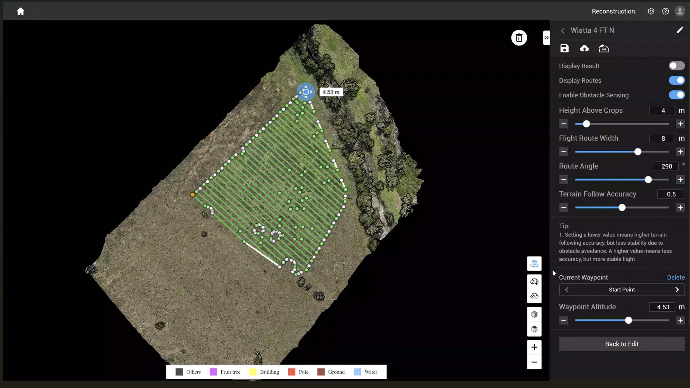Click the pencil icon to rename route

pyautogui.click(x=680, y=30)
